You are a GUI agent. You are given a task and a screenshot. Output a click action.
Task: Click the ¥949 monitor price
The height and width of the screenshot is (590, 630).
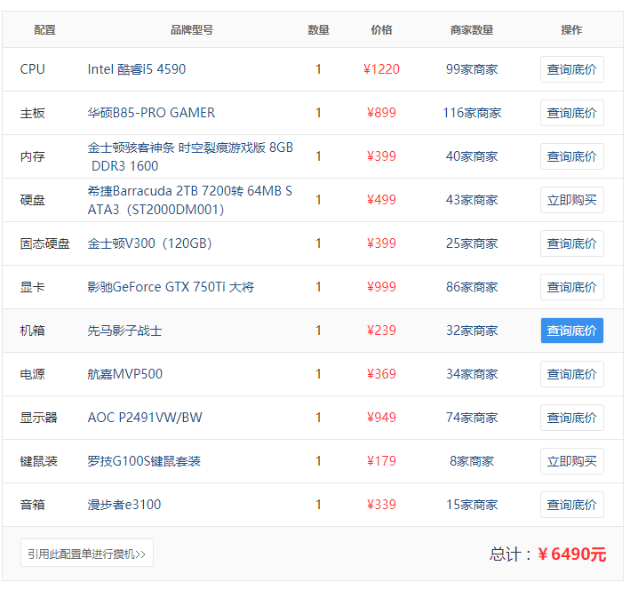pyautogui.click(x=381, y=418)
